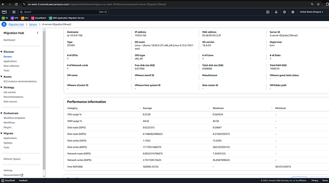Click the hostname value ip-10-0-0-166
The height and width of the screenshot is (183, 329).
click(x=75, y=36)
